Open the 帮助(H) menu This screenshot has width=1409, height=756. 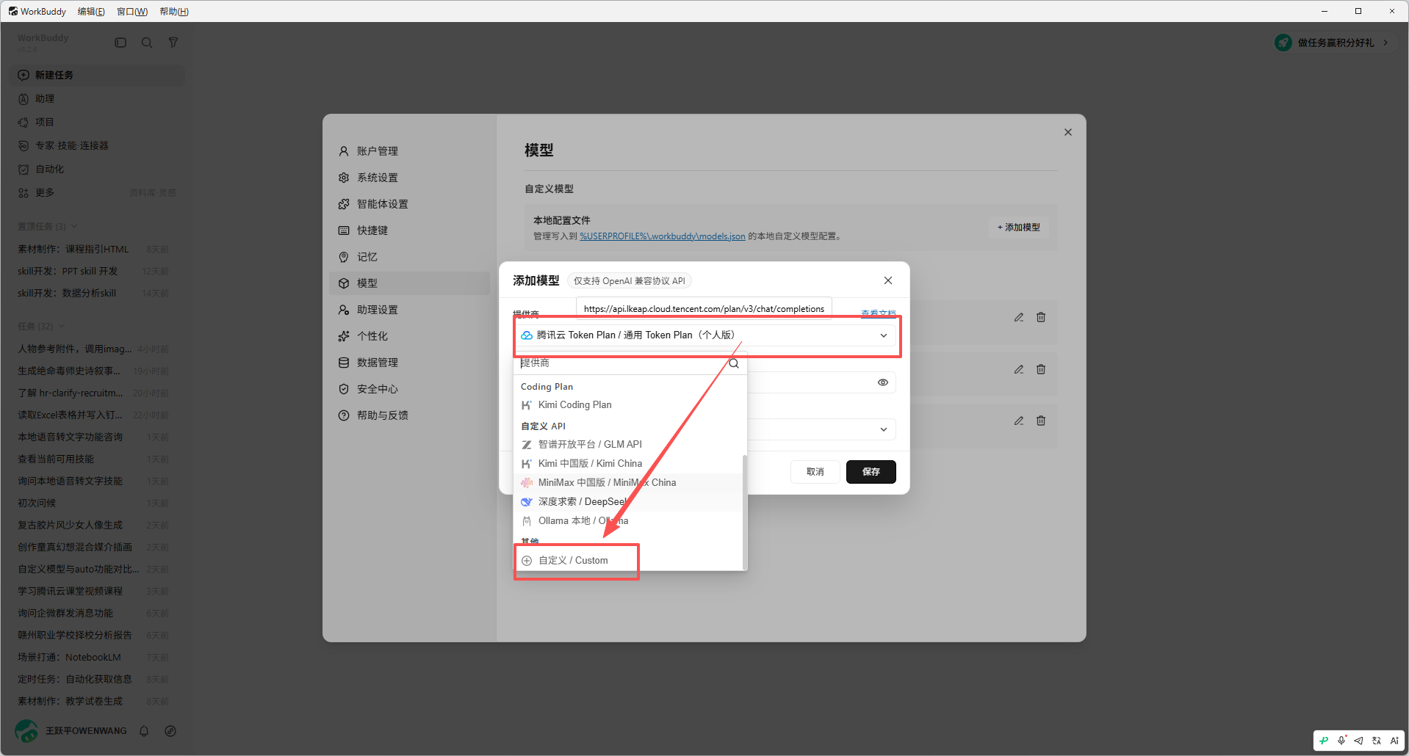click(174, 11)
